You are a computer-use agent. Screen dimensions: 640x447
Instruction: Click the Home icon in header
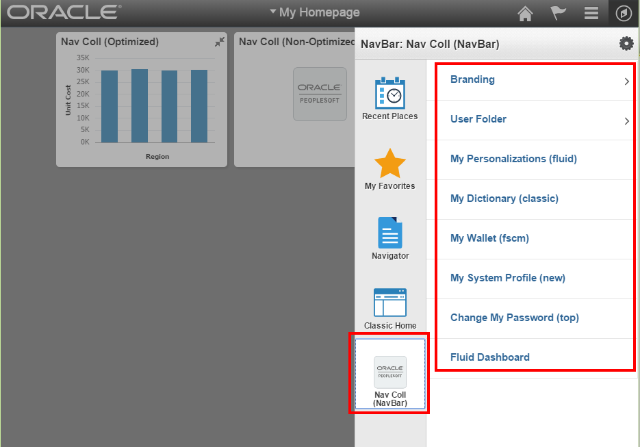(x=525, y=14)
